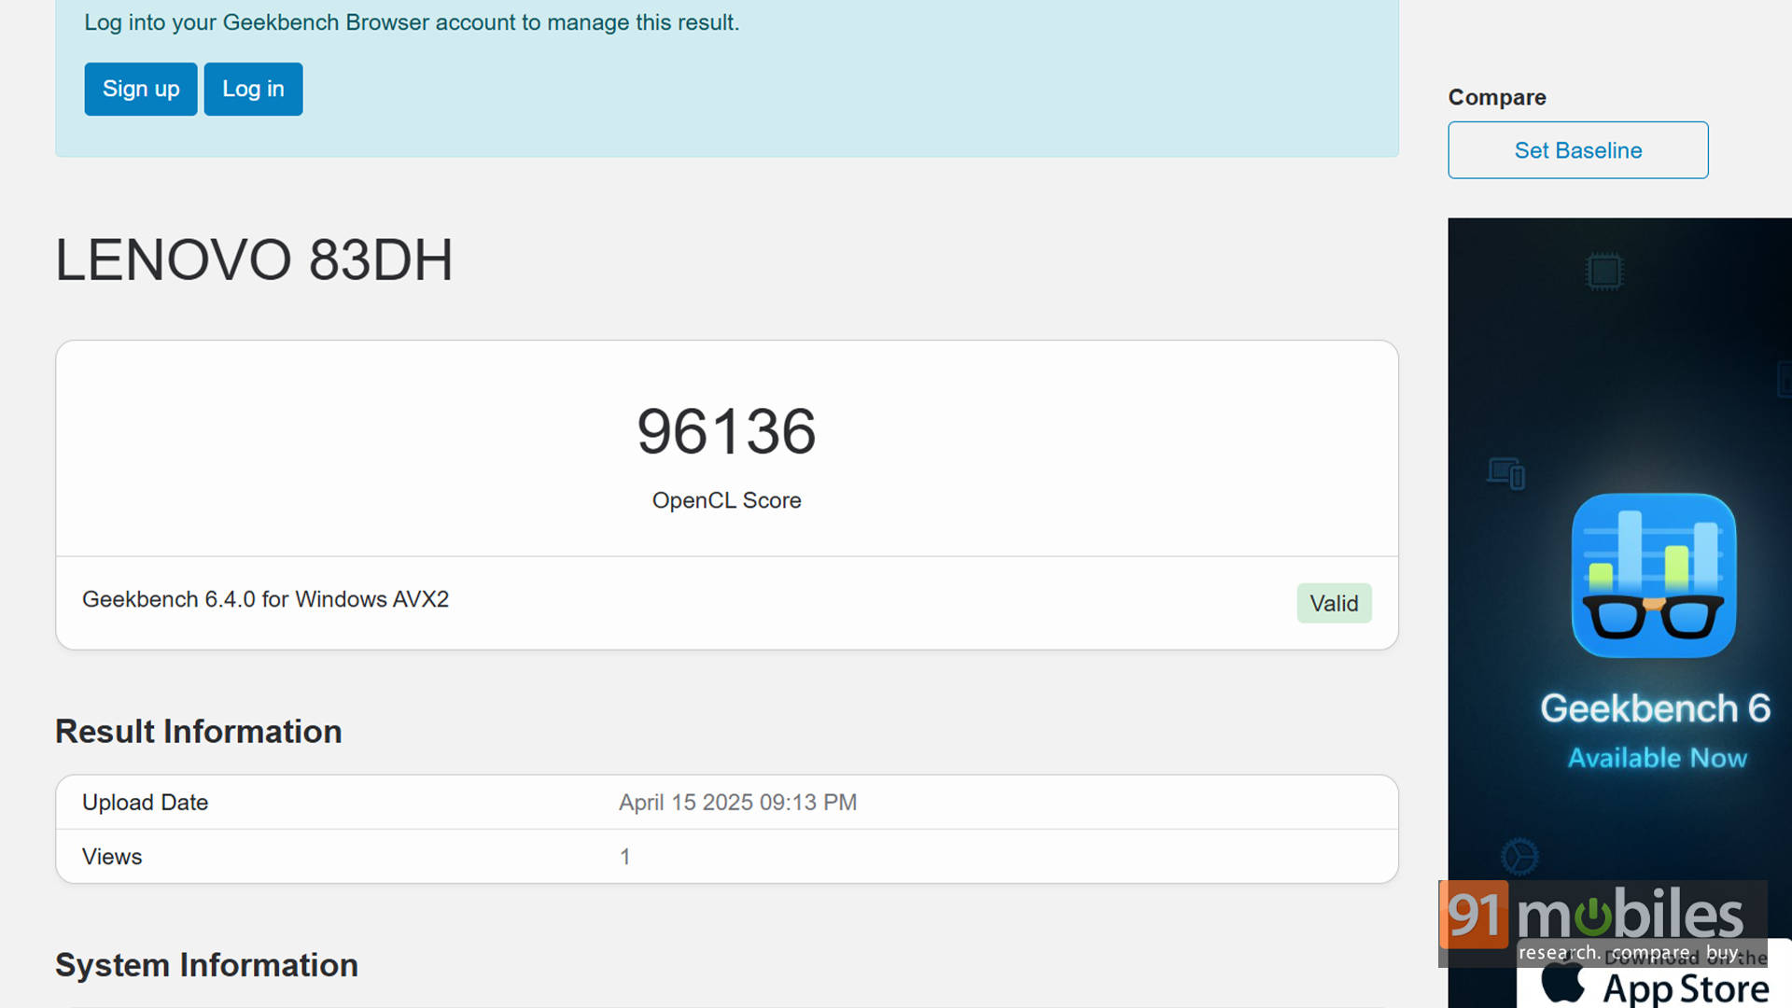Click the Views count value 1

(625, 857)
